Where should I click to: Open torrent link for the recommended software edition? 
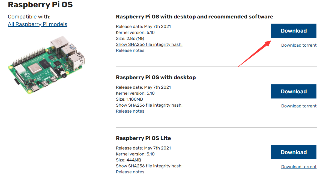click(x=299, y=45)
